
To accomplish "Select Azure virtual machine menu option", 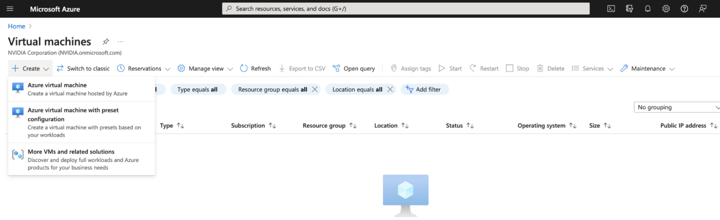I will [x=57, y=85].
